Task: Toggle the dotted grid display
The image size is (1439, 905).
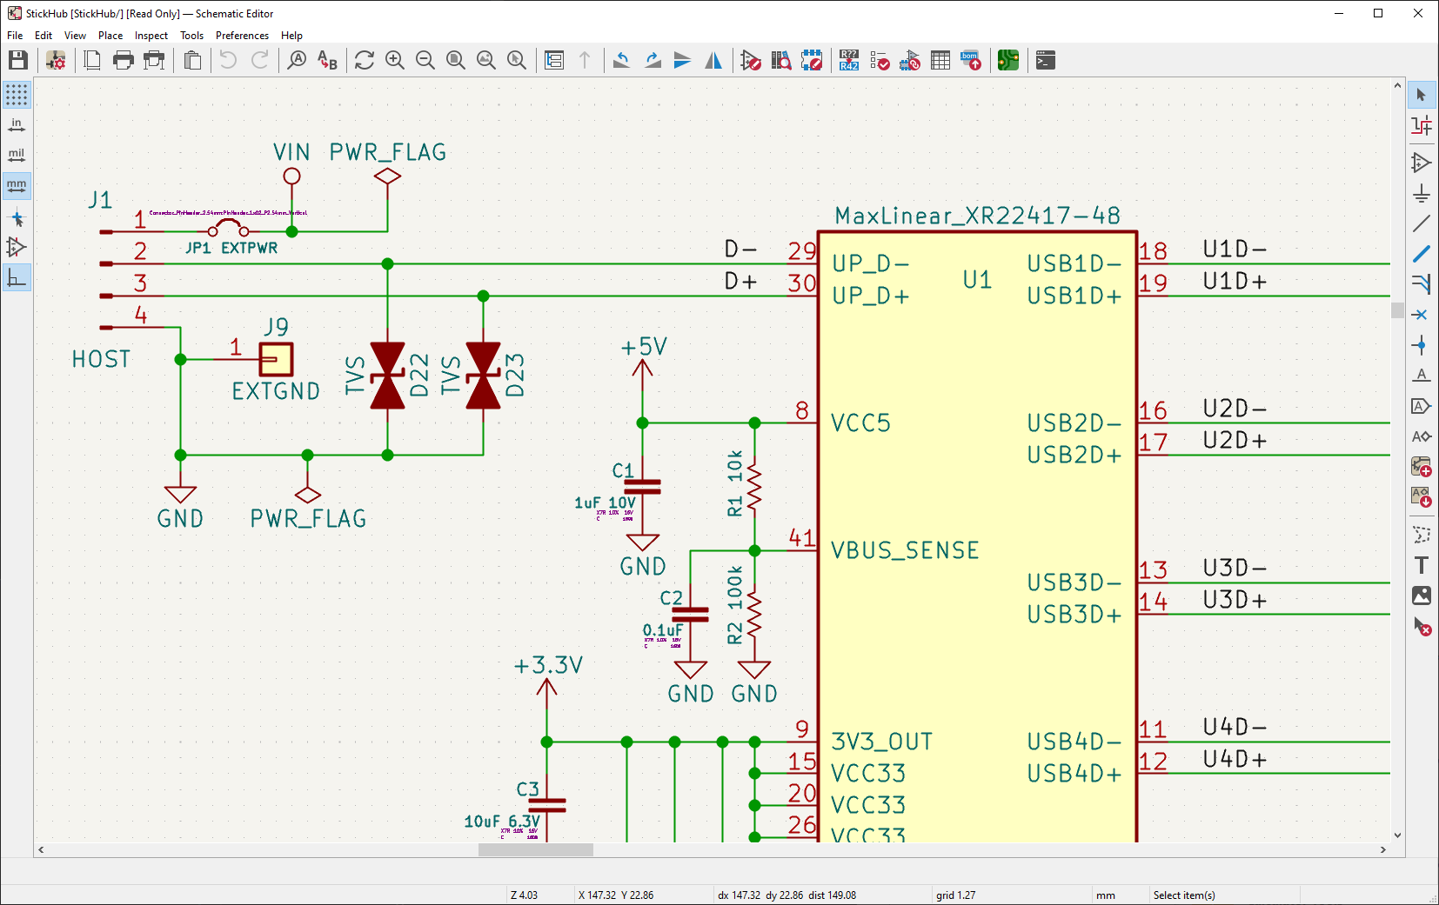Action: (x=17, y=95)
